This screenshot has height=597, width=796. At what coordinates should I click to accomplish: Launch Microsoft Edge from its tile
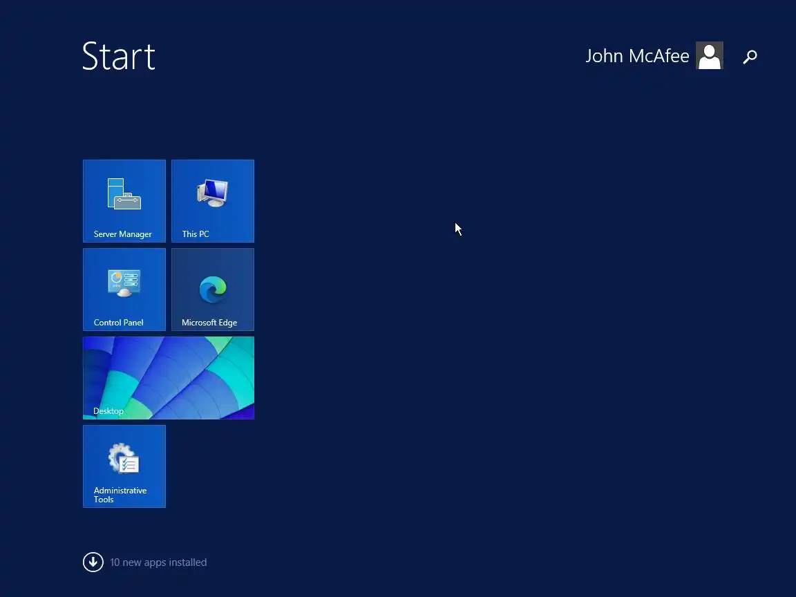213,290
